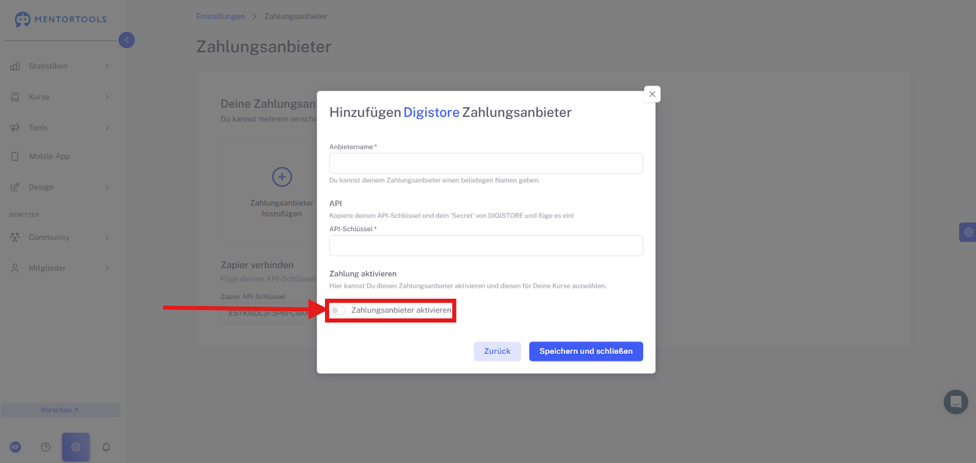This screenshot has width=976, height=463.
Task: Open the settings gear in bottom bar
Action: (x=76, y=447)
